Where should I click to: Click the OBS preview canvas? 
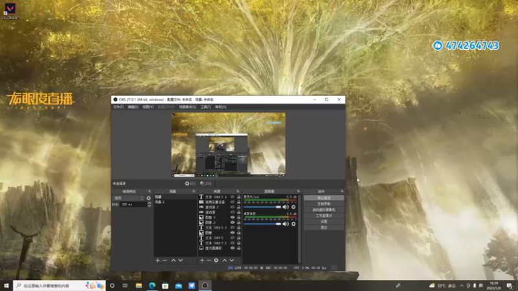click(229, 144)
